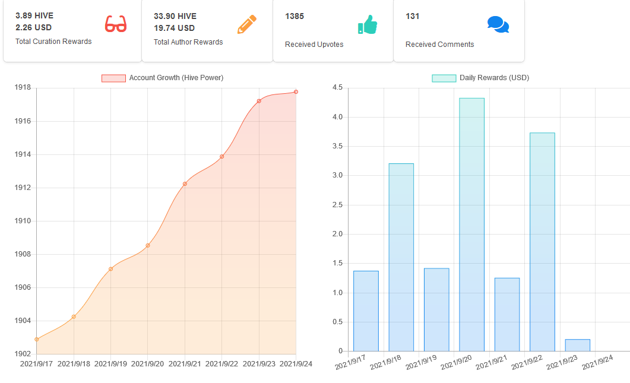
Task: Click the 2021/9/17 daily rewards bar
Action: 366,311
